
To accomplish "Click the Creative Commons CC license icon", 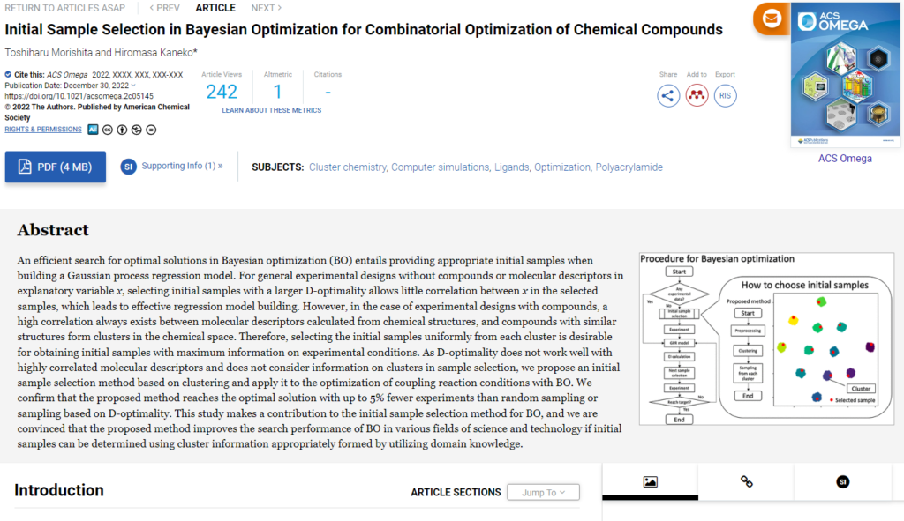I will [108, 130].
